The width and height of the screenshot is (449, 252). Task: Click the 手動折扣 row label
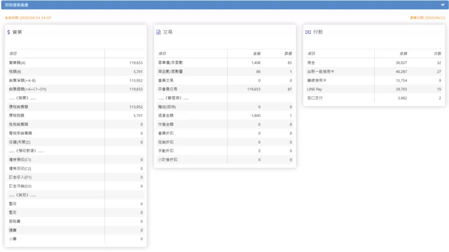coord(166,150)
